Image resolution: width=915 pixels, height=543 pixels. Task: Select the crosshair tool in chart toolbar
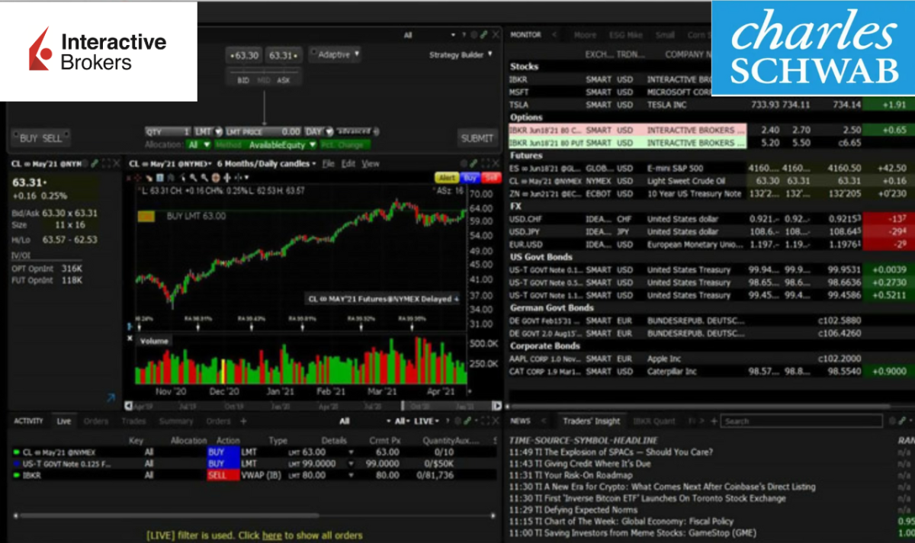pos(138,178)
